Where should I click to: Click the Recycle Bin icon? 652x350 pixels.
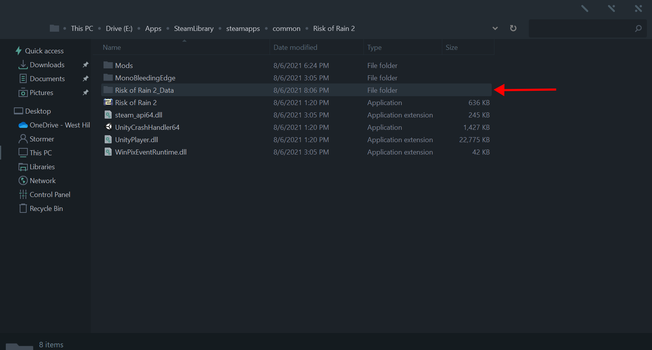click(23, 208)
